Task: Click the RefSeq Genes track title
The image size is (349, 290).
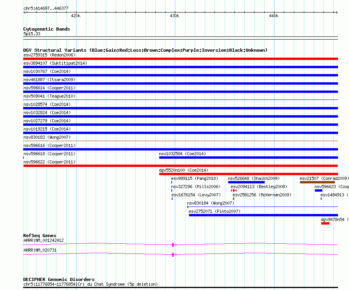Action: (x=40, y=236)
